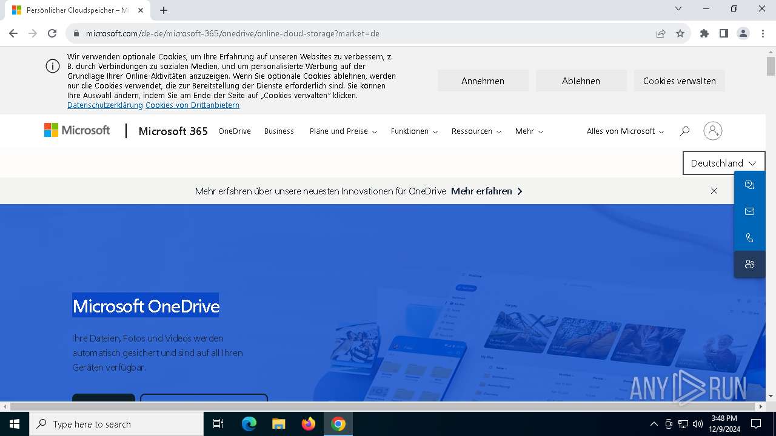Click the Microsoft logo
The width and height of the screenshot is (776, 436).
point(77,130)
